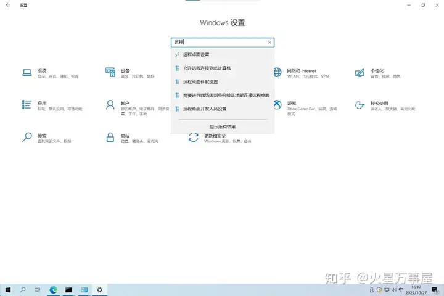Open 网络和 Internet settings tile

[301, 73]
